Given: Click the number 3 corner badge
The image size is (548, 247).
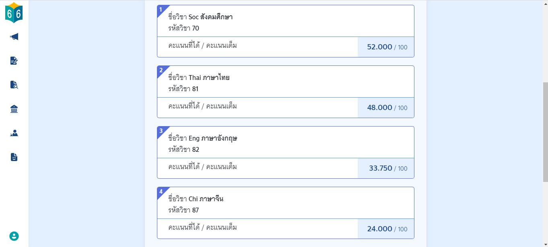Looking at the screenshot, I should 161,131.
